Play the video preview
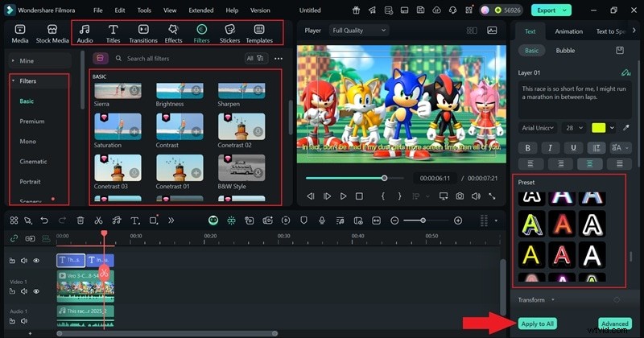This screenshot has height=338, width=644. tap(344, 196)
